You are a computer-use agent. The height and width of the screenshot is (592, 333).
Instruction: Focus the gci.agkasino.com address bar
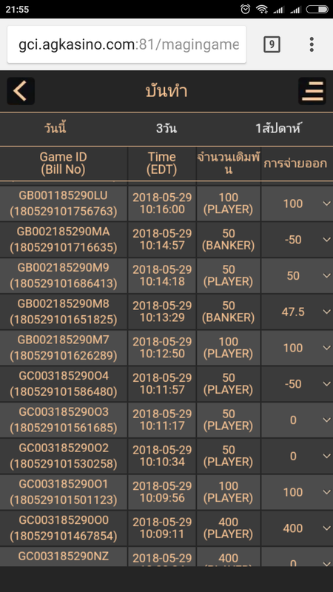click(x=127, y=44)
